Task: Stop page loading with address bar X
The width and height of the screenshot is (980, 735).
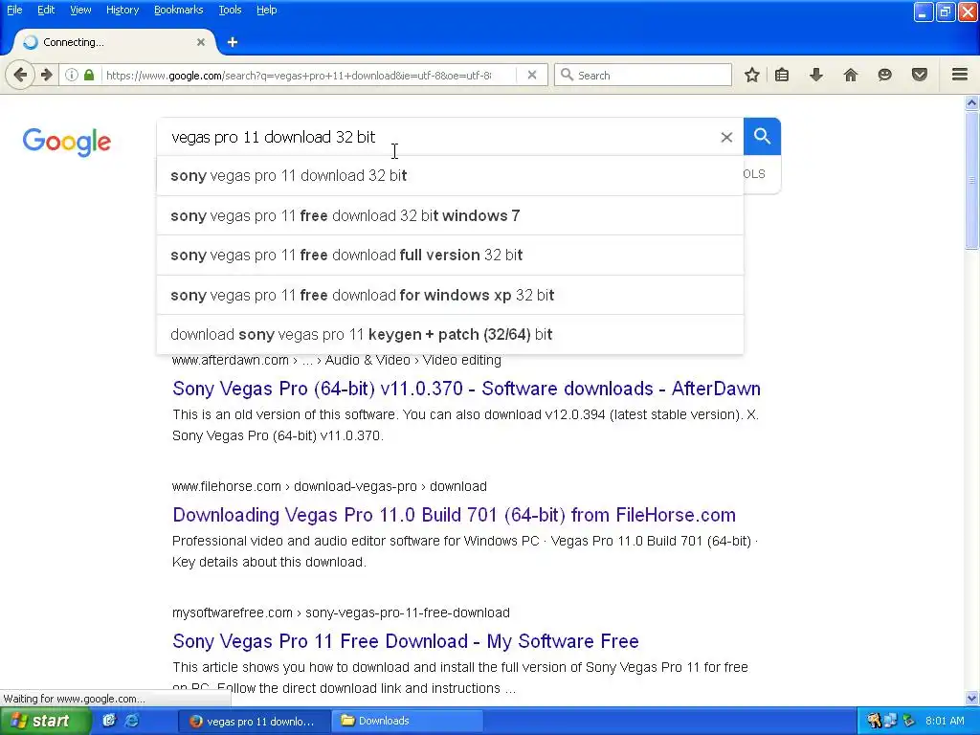Action: click(532, 75)
